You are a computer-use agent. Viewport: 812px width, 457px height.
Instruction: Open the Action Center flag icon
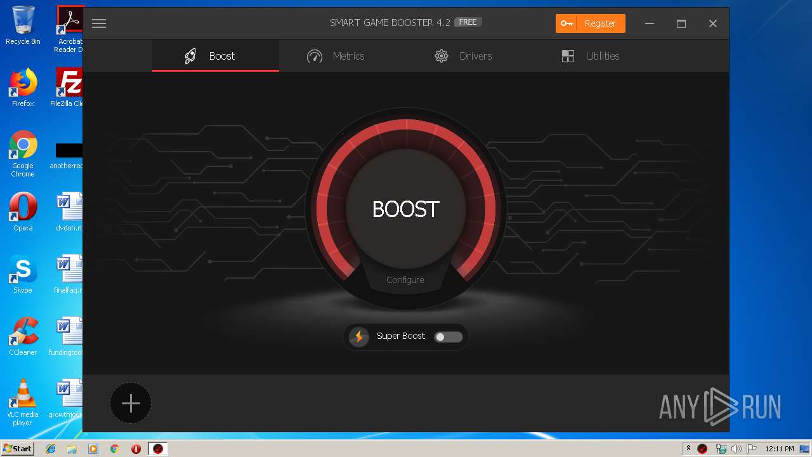[x=751, y=449]
